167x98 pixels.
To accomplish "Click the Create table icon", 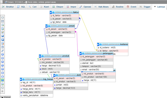I will 3,47.
